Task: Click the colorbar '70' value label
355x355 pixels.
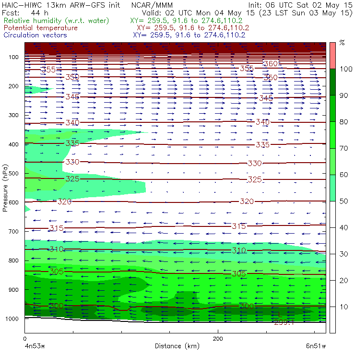Action: [x=343, y=148]
